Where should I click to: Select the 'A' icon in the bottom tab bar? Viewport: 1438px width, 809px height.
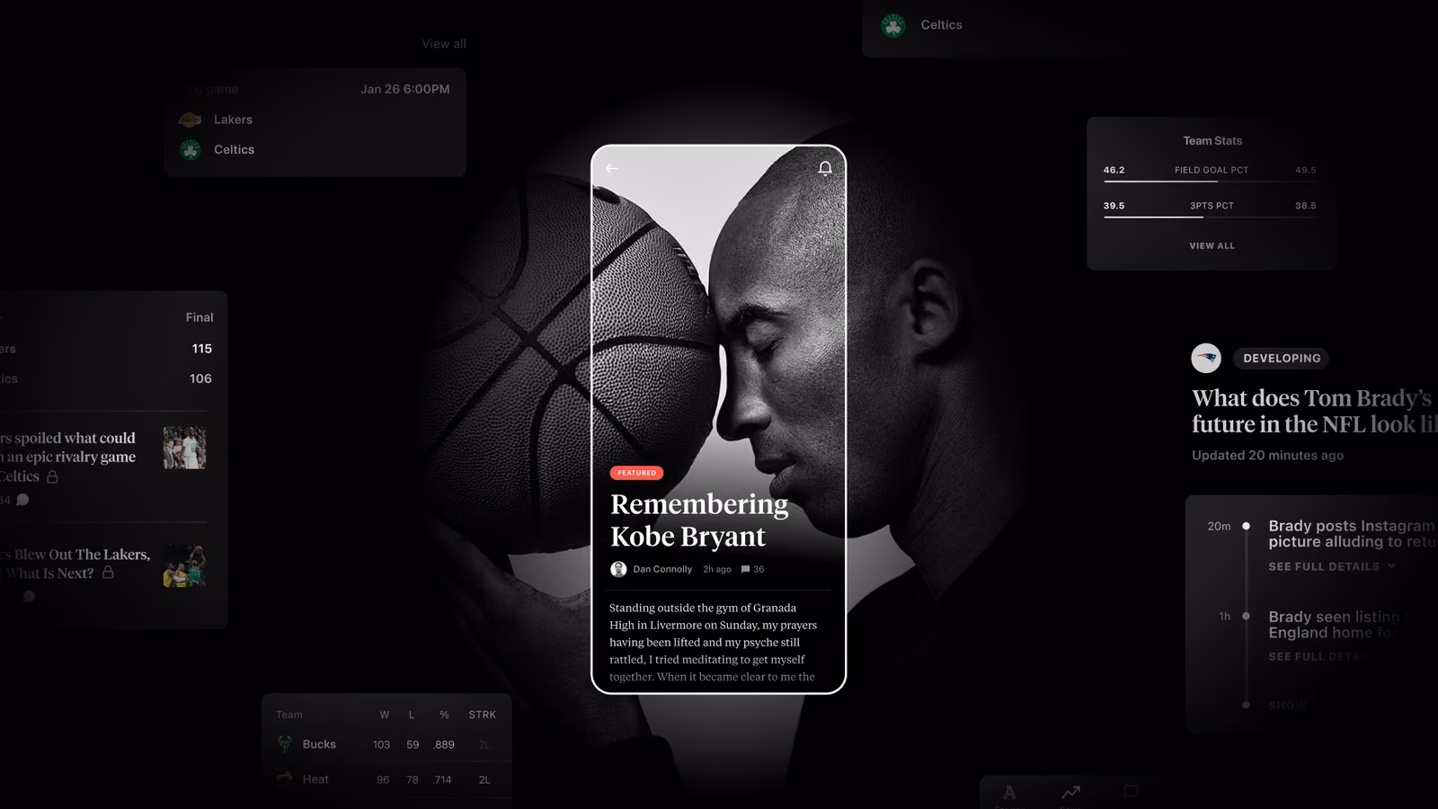coord(1009,793)
